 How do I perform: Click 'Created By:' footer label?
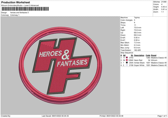6,116
